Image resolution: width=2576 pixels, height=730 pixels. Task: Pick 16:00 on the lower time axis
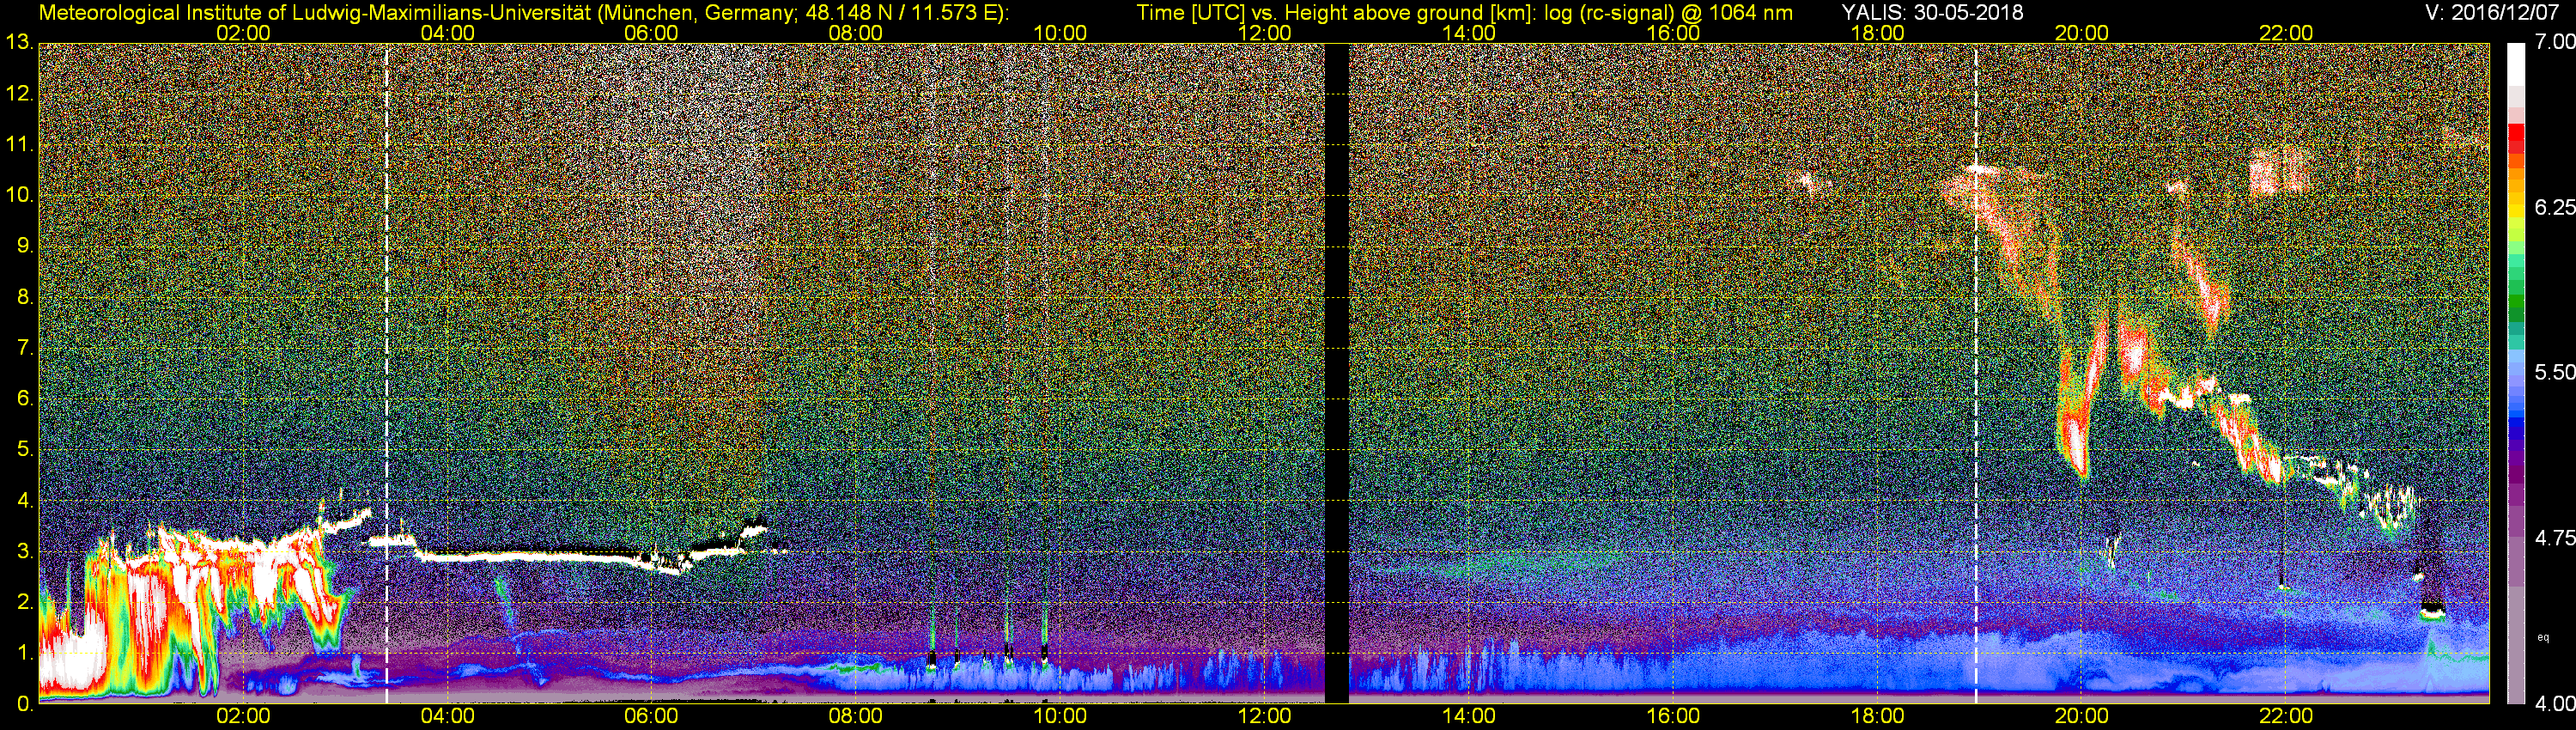pyautogui.click(x=1673, y=716)
